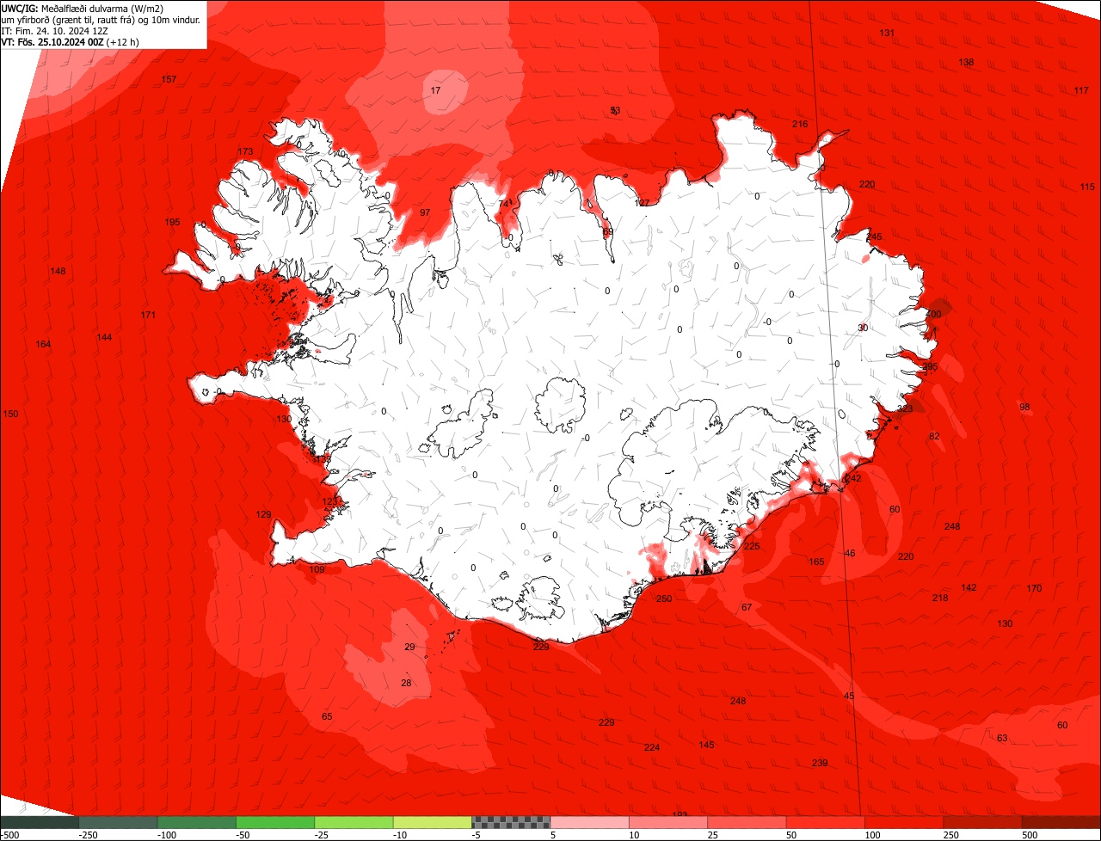Click the pale pink legend swatch (5 to 10)
Image resolution: width=1101 pixels, height=841 pixels.
pos(590,822)
